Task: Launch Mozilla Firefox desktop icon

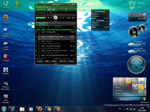Action: pyautogui.click(x=6, y=19)
